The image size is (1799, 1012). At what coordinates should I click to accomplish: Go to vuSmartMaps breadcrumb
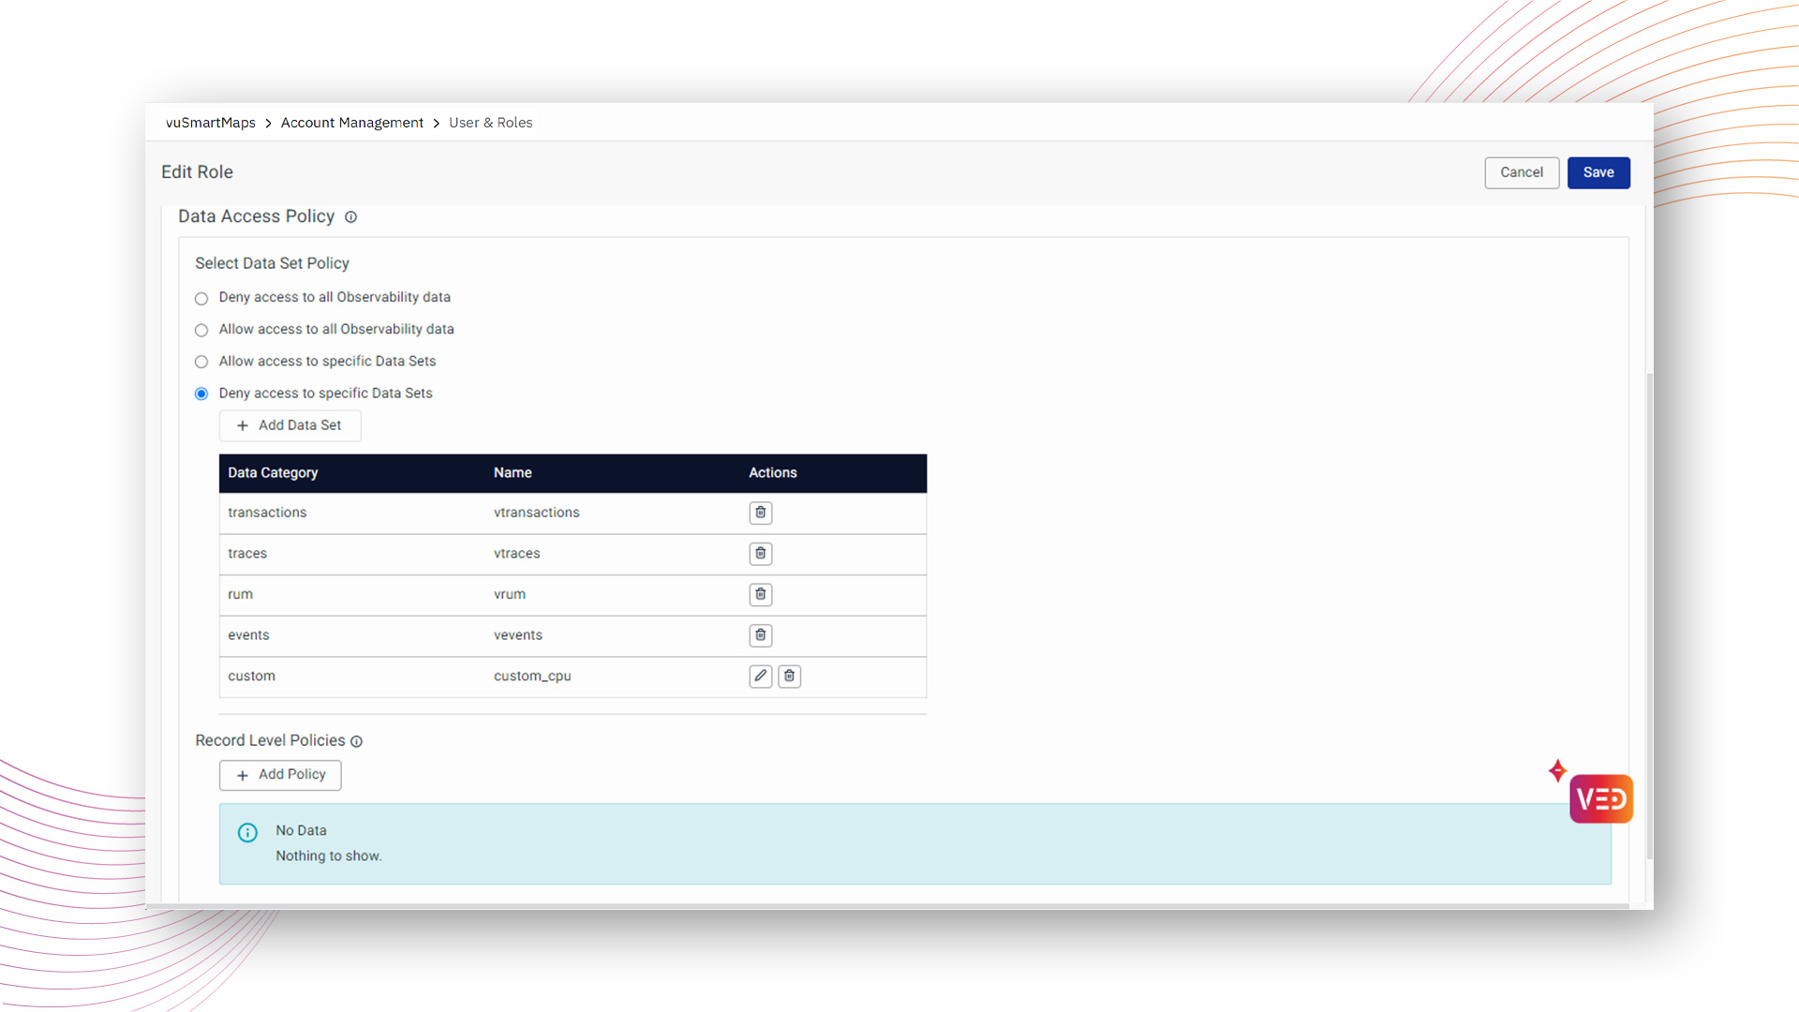click(x=211, y=123)
